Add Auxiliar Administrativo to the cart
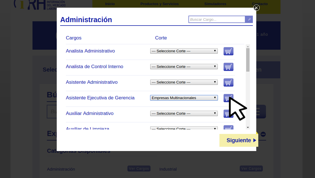The width and height of the screenshot is (315, 178). point(228,114)
